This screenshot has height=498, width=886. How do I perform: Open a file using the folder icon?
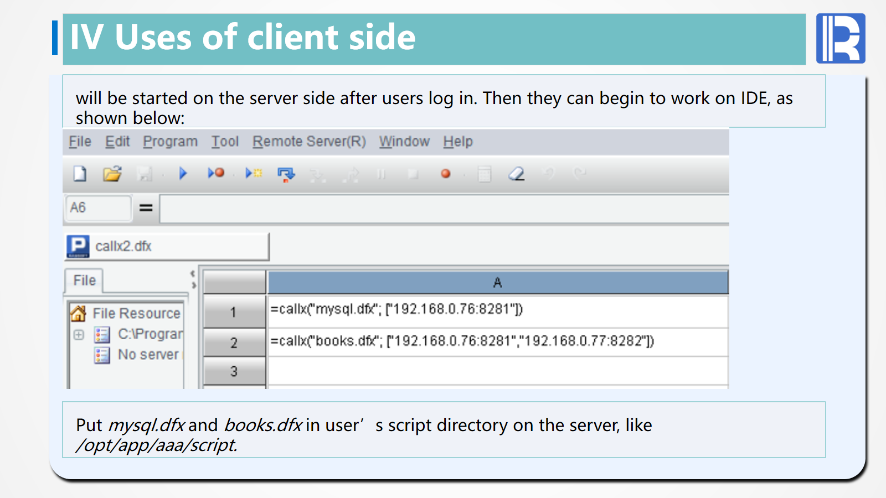coord(112,174)
